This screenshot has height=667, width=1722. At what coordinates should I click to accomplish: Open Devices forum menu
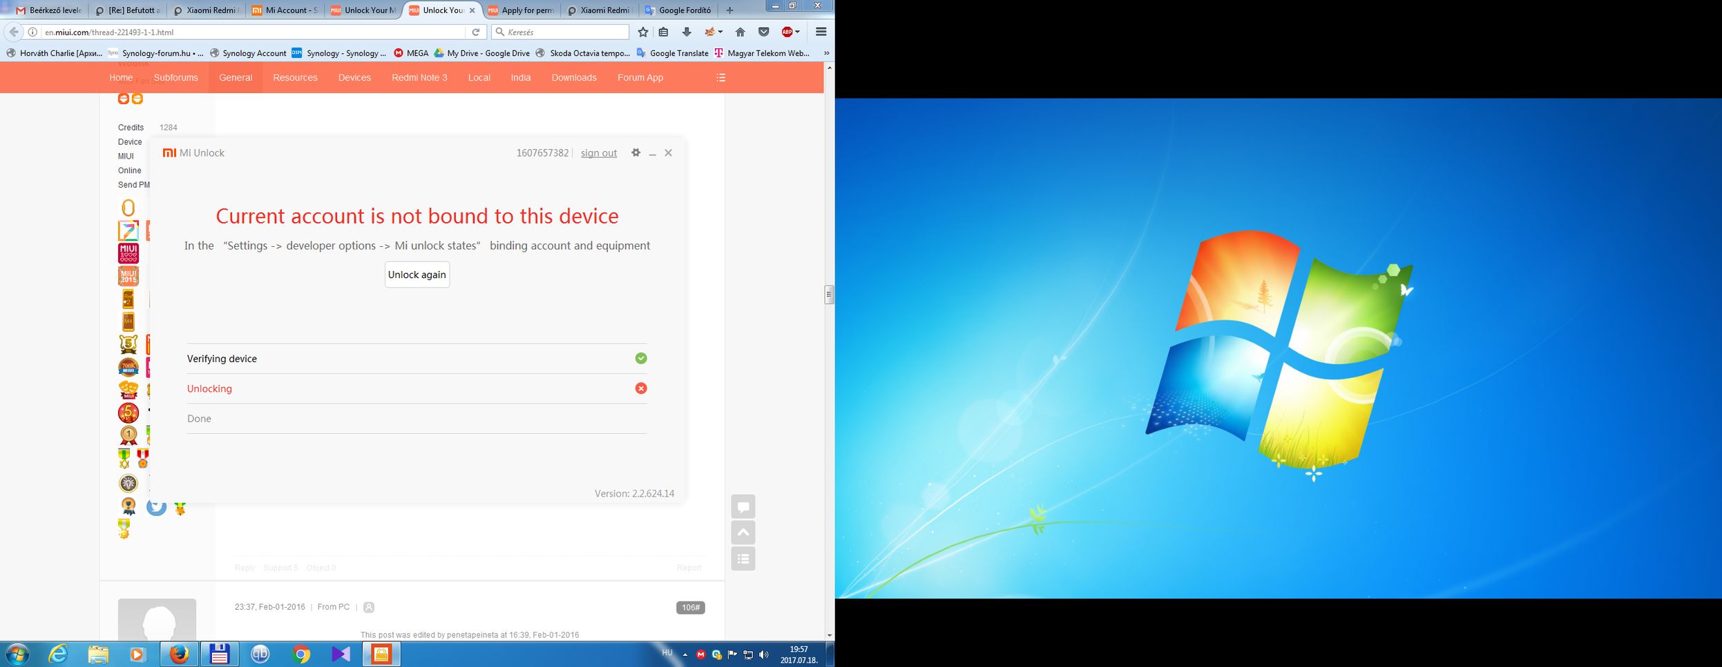(354, 77)
